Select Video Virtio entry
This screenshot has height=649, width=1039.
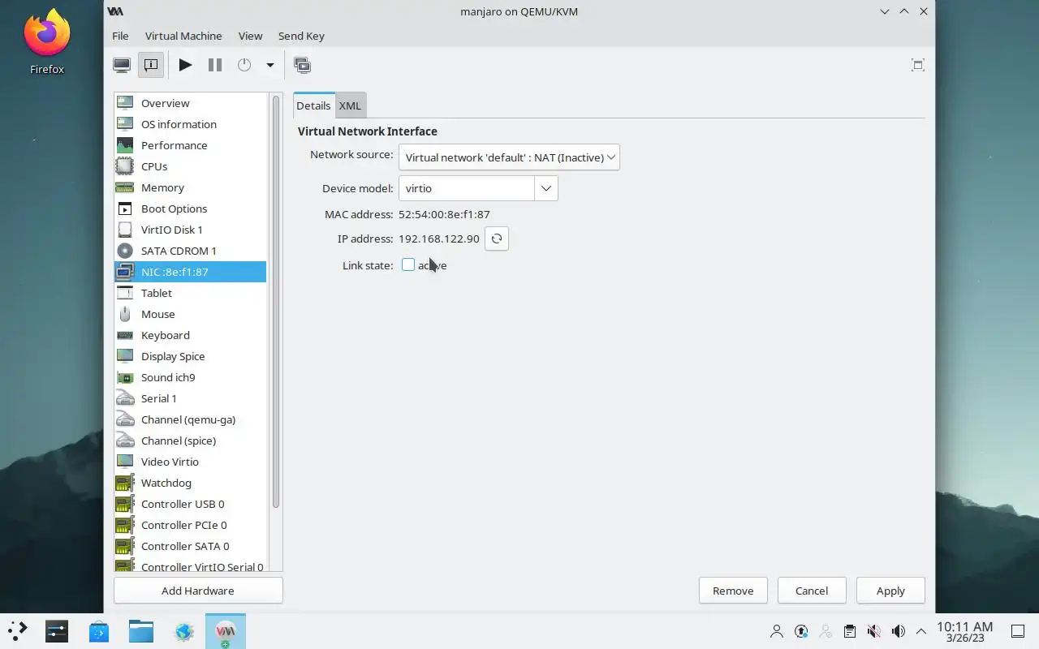point(190,462)
